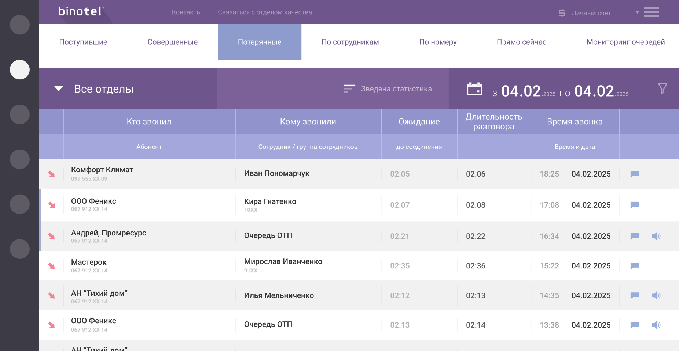679x351 pixels.
Task: Sort by Ожидание column header
Action: point(419,122)
